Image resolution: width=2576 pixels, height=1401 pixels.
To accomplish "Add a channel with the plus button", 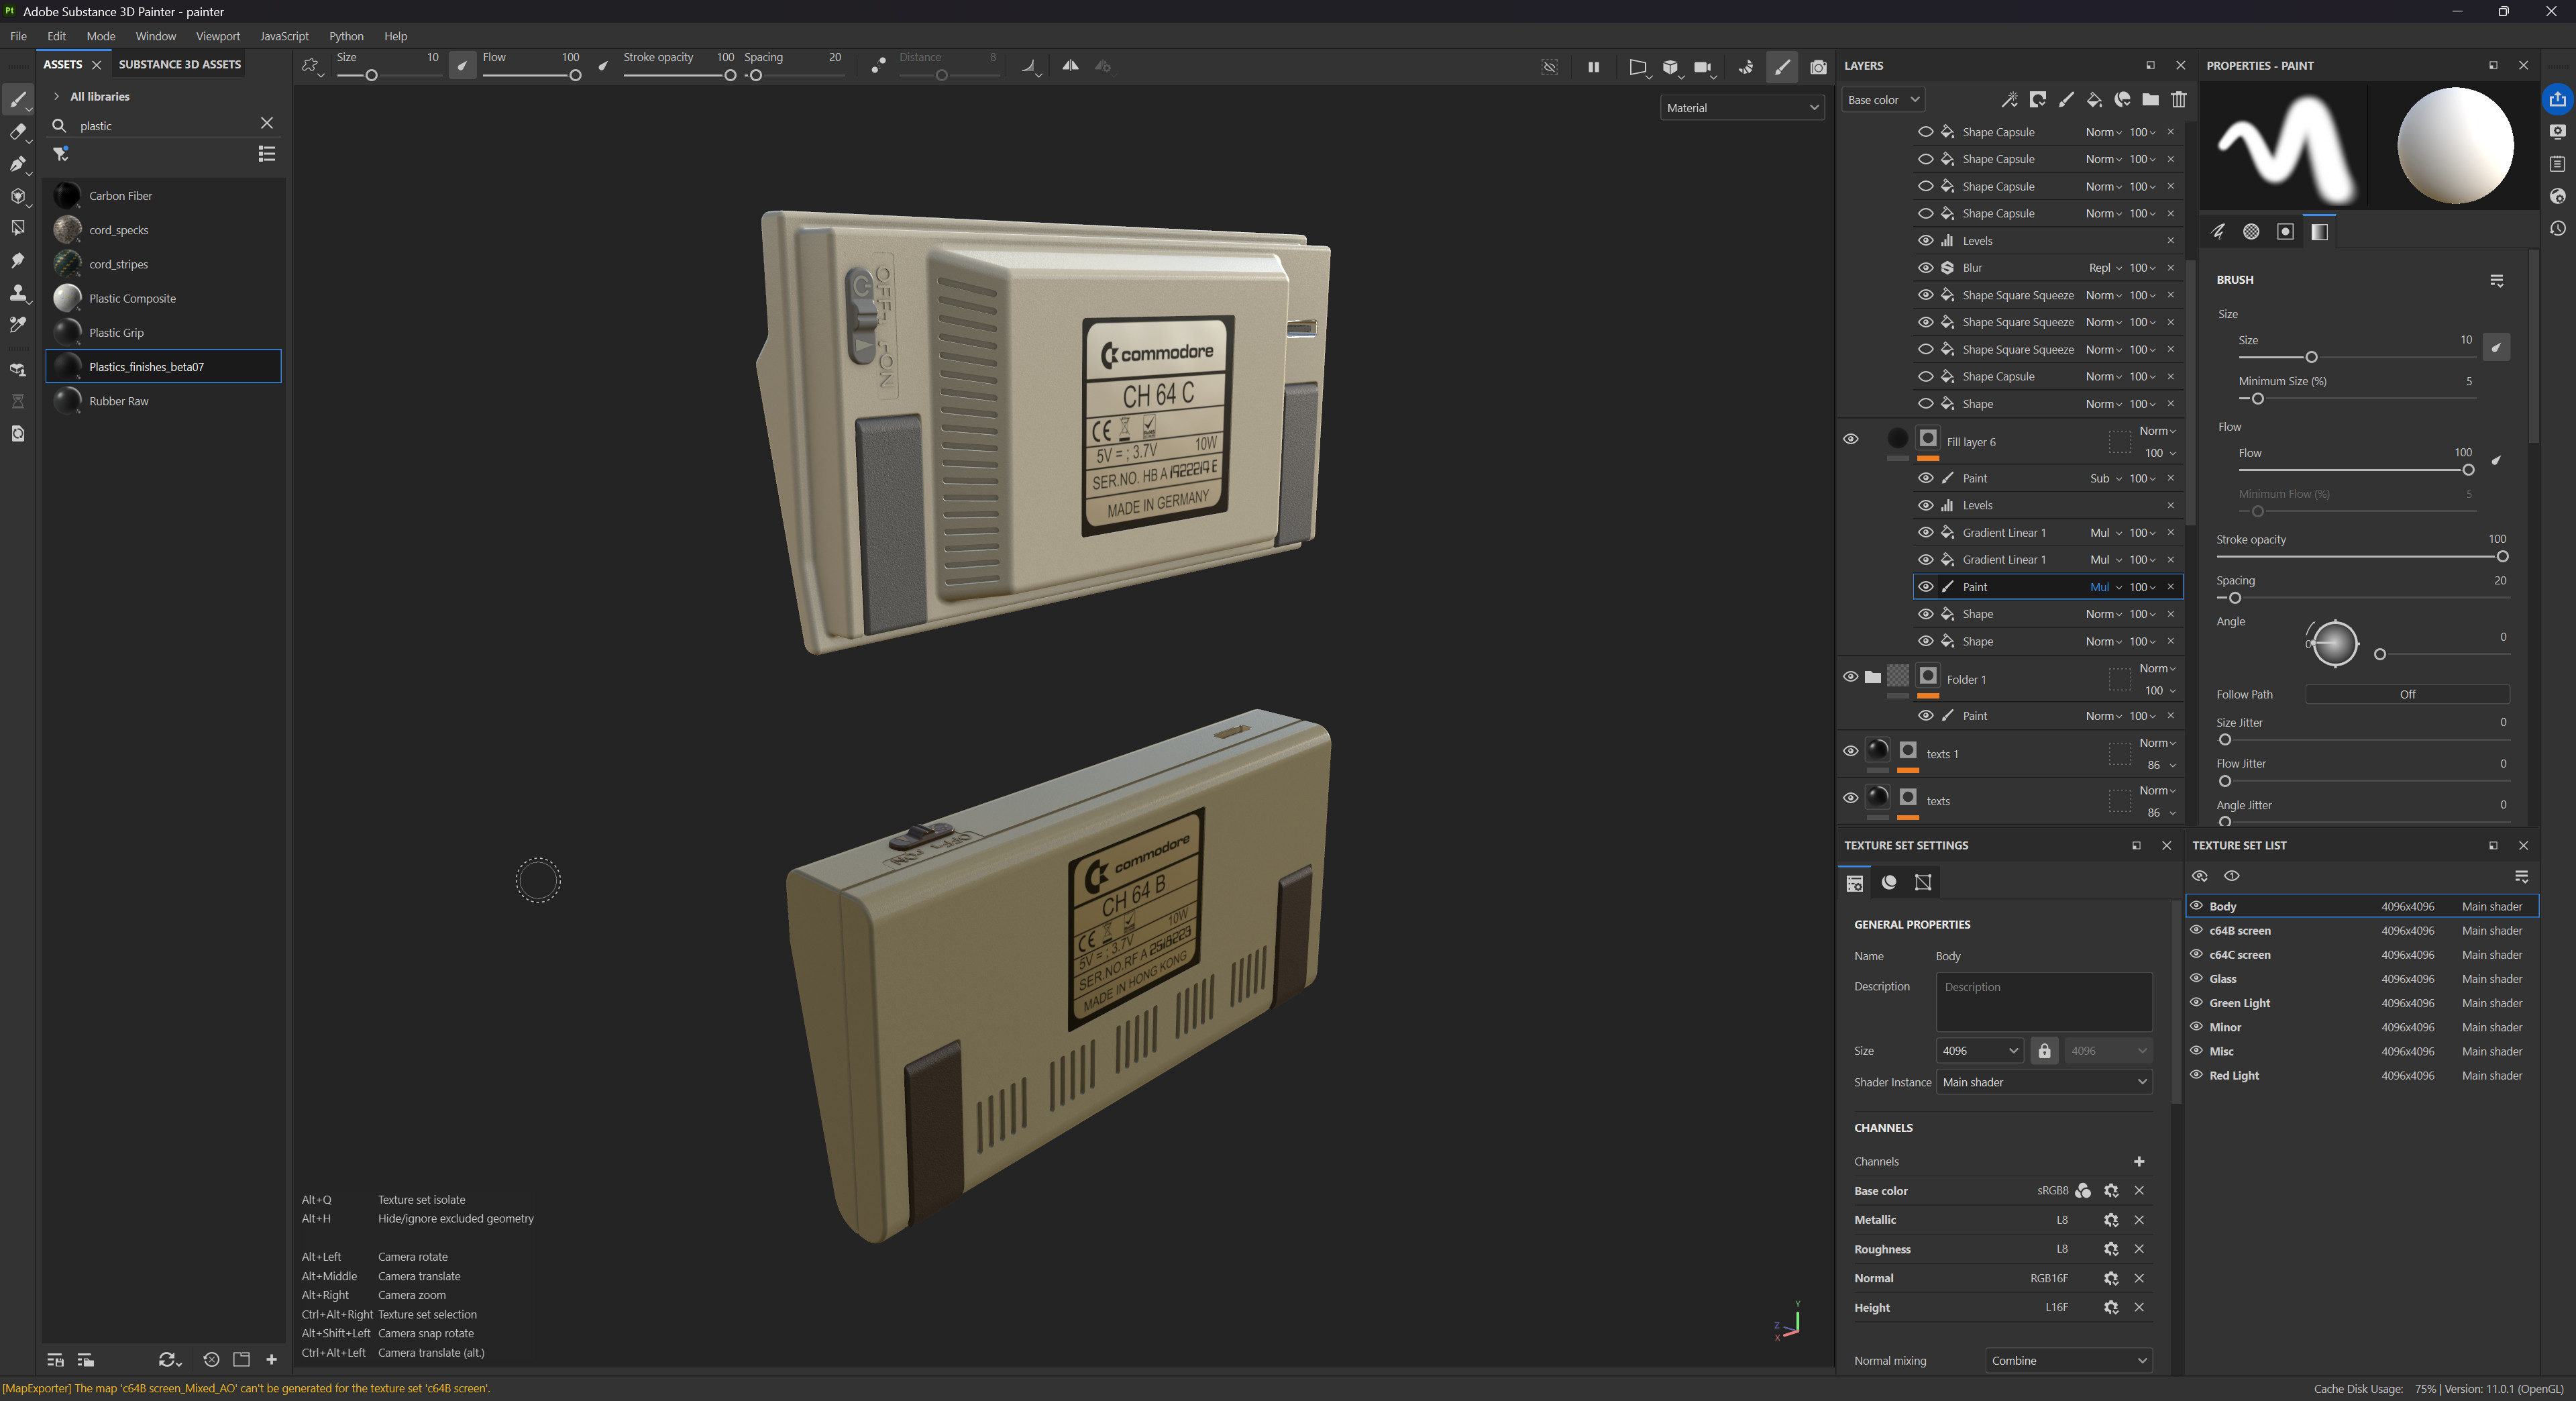I will click(2138, 1162).
